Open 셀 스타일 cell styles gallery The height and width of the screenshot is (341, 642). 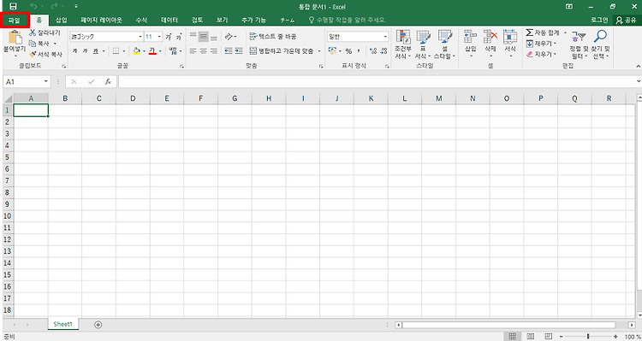click(x=444, y=44)
